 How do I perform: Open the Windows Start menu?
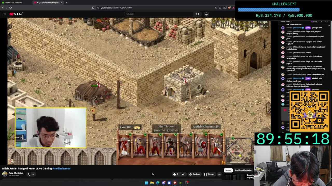[x=146, y=183]
